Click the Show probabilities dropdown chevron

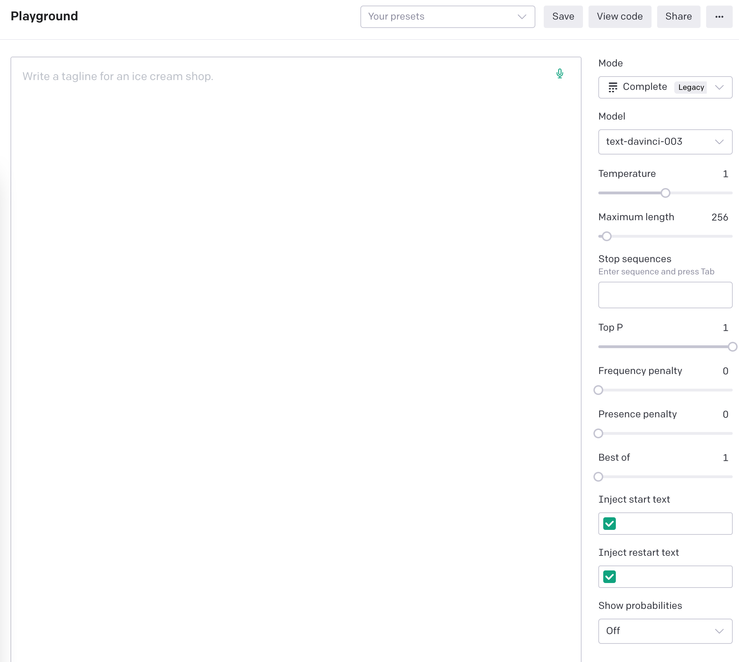point(719,632)
